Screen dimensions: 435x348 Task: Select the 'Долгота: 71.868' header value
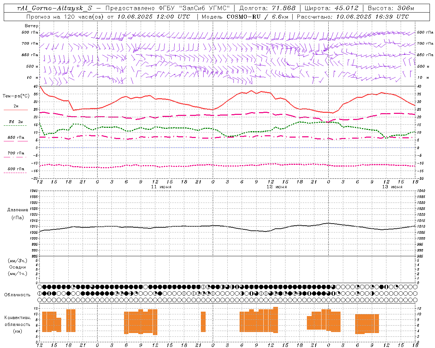267,8
